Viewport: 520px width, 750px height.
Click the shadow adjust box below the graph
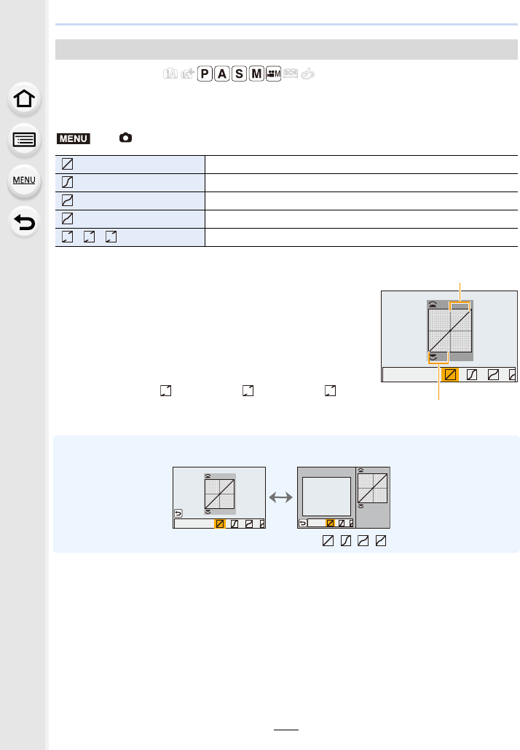438,358
